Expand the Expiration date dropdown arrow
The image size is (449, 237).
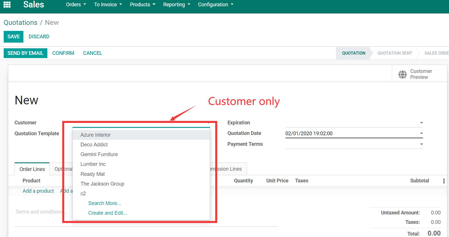(421, 123)
